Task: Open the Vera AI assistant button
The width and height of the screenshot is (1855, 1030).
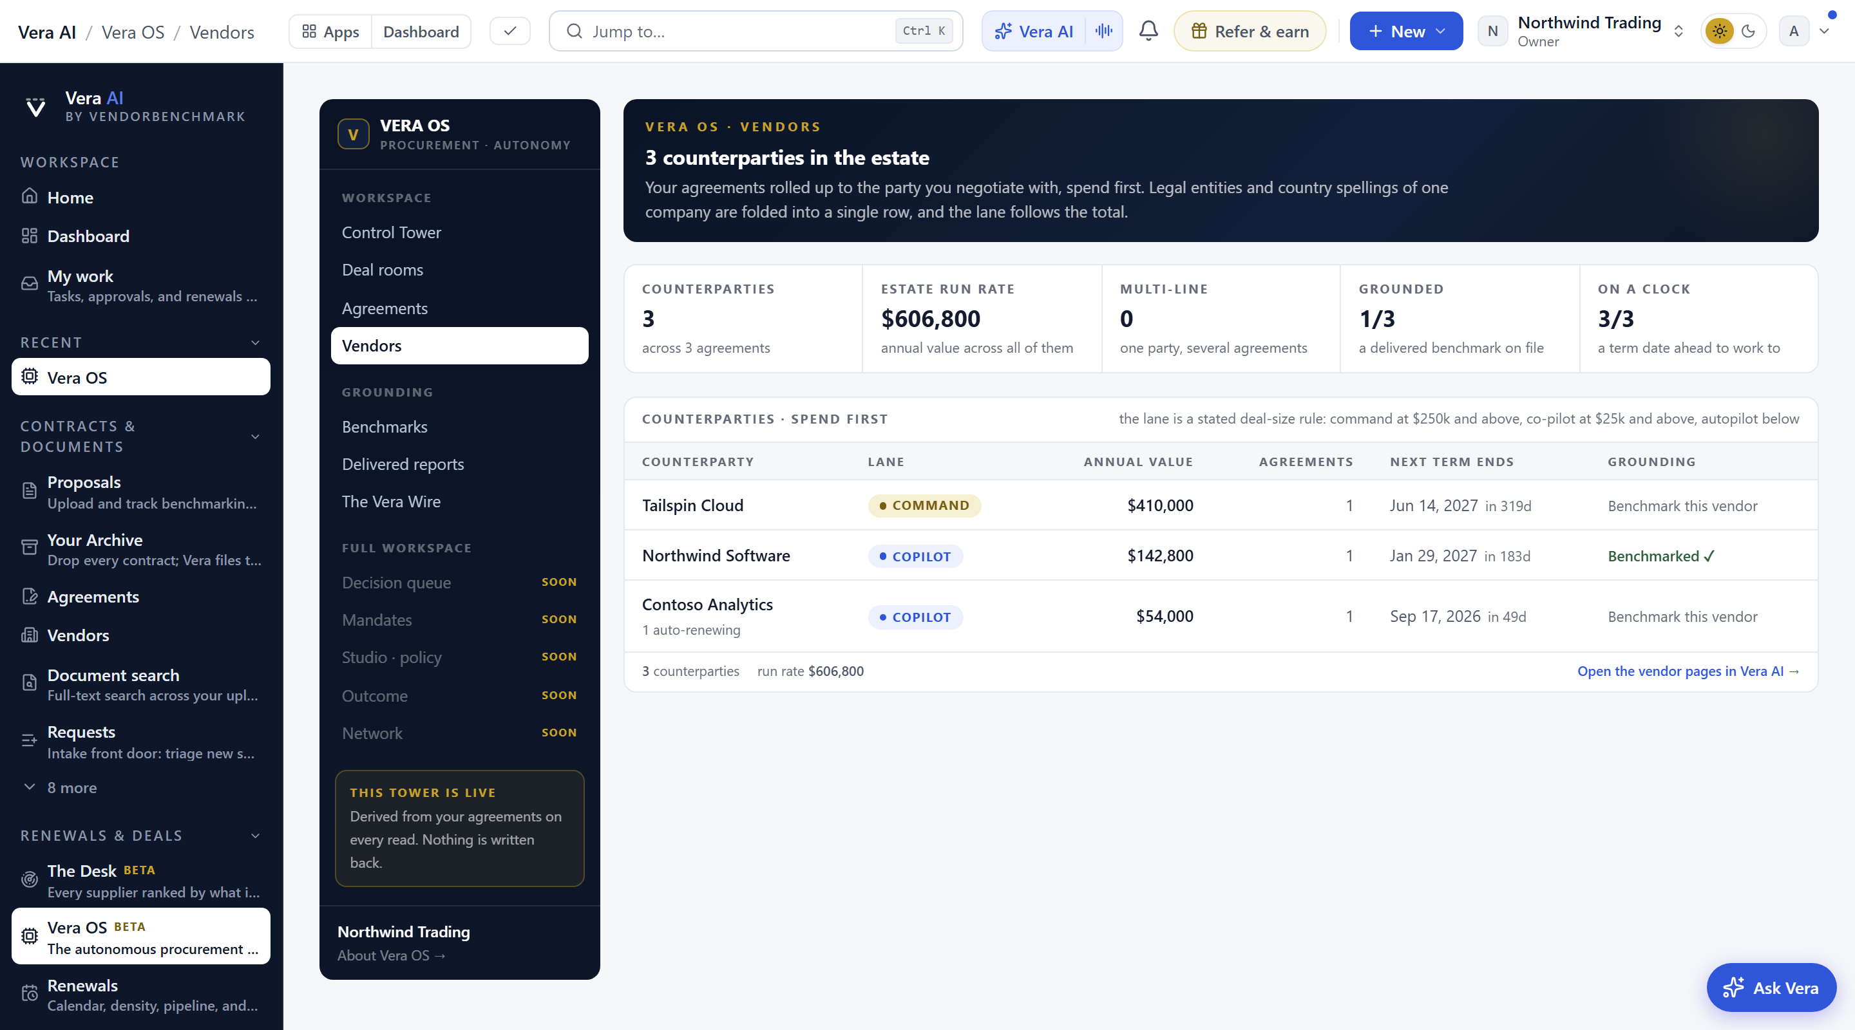Action: point(1034,31)
